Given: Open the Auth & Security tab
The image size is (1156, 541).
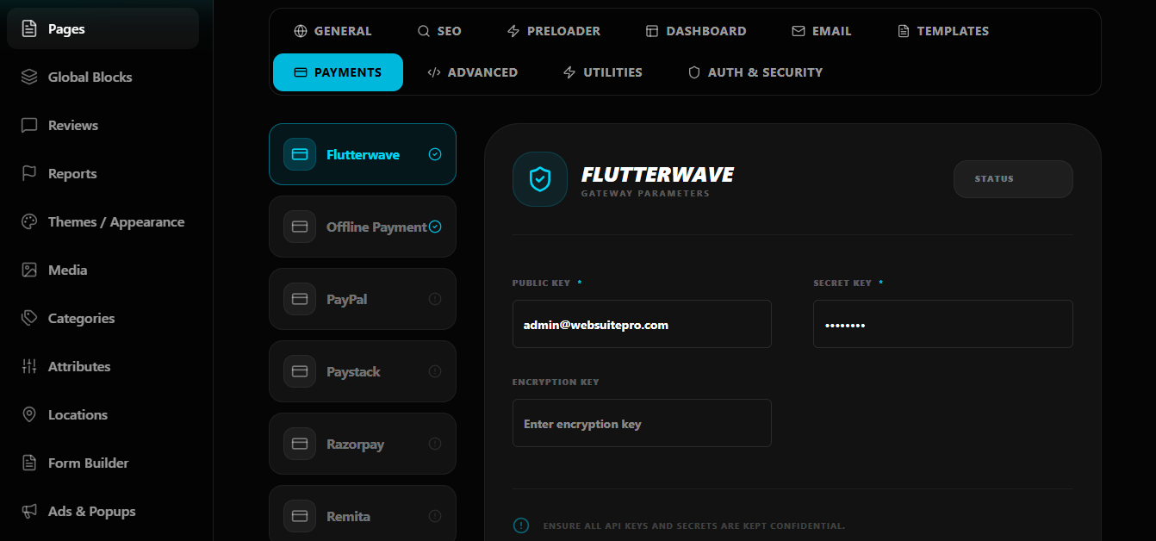Looking at the screenshot, I should pyautogui.click(x=755, y=72).
